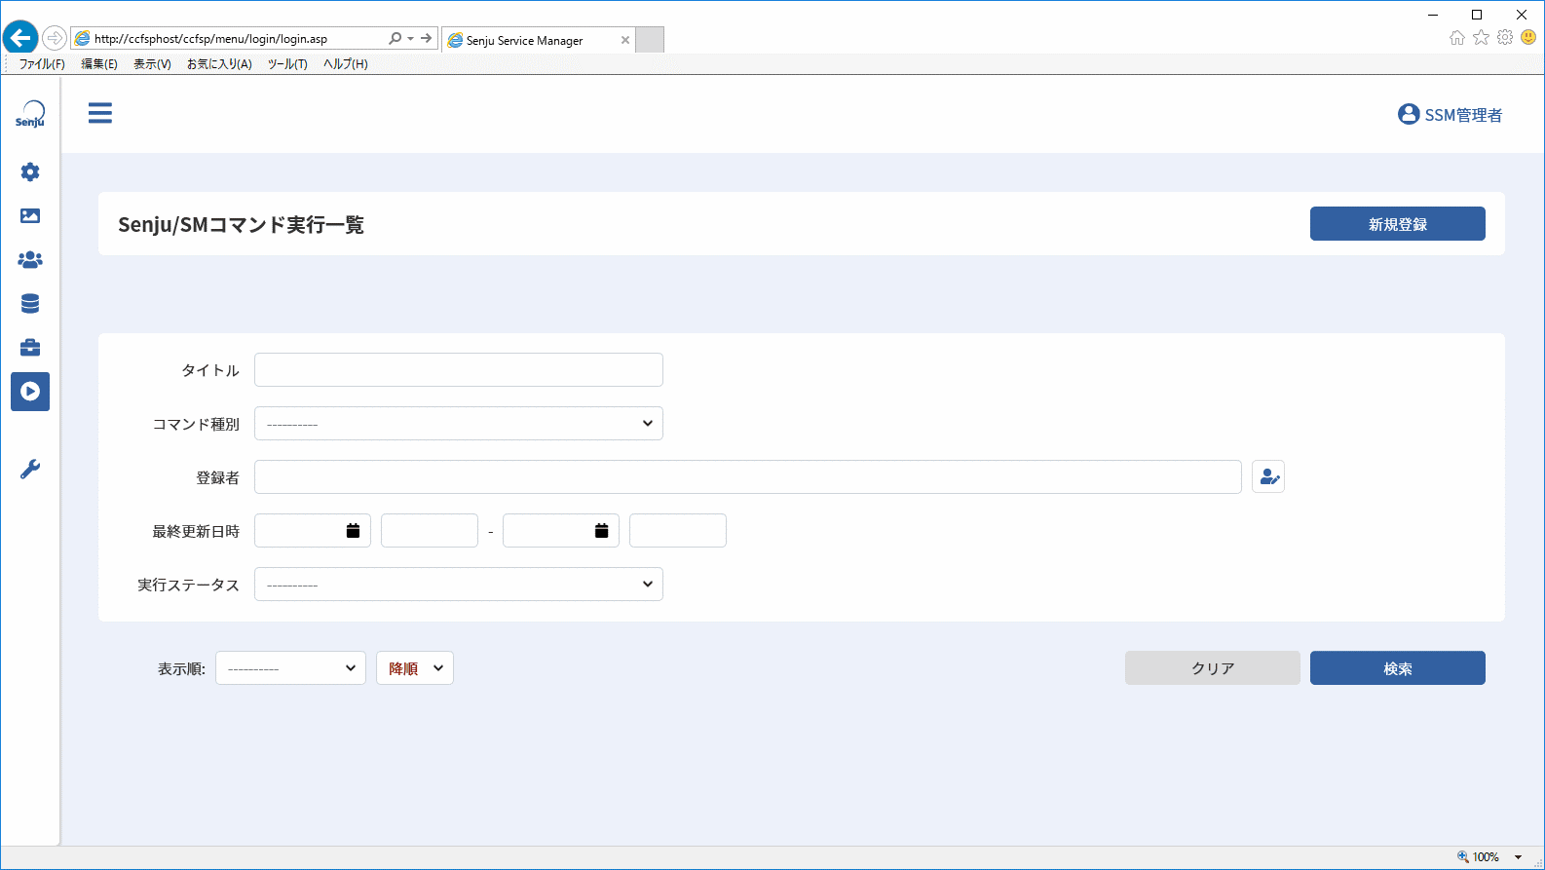This screenshot has width=1545, height=870.
Task: Open the ファイル(F) menu
Action: coord(42,64)
